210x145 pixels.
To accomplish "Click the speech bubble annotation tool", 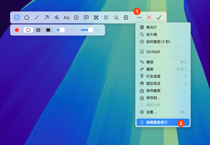I will 86,17.
